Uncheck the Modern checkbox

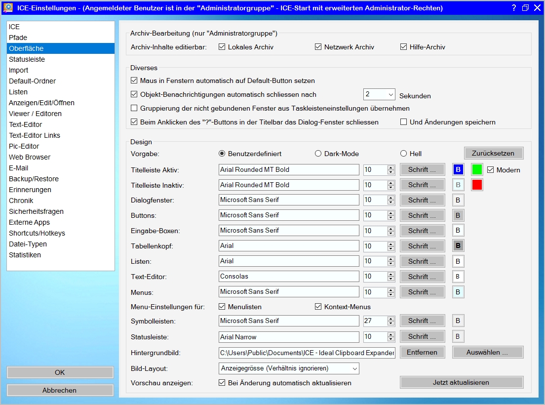click(490, 170)
